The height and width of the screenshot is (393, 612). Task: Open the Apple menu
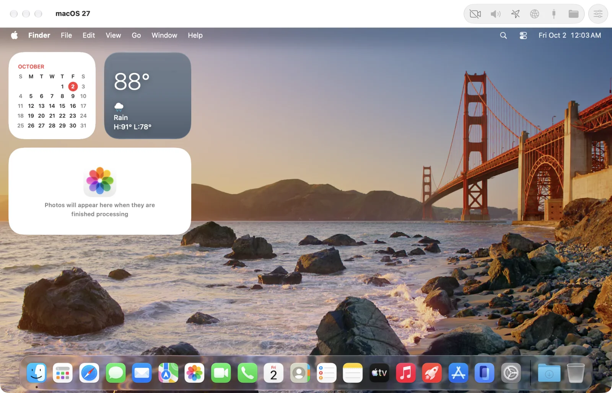point(15,35)
